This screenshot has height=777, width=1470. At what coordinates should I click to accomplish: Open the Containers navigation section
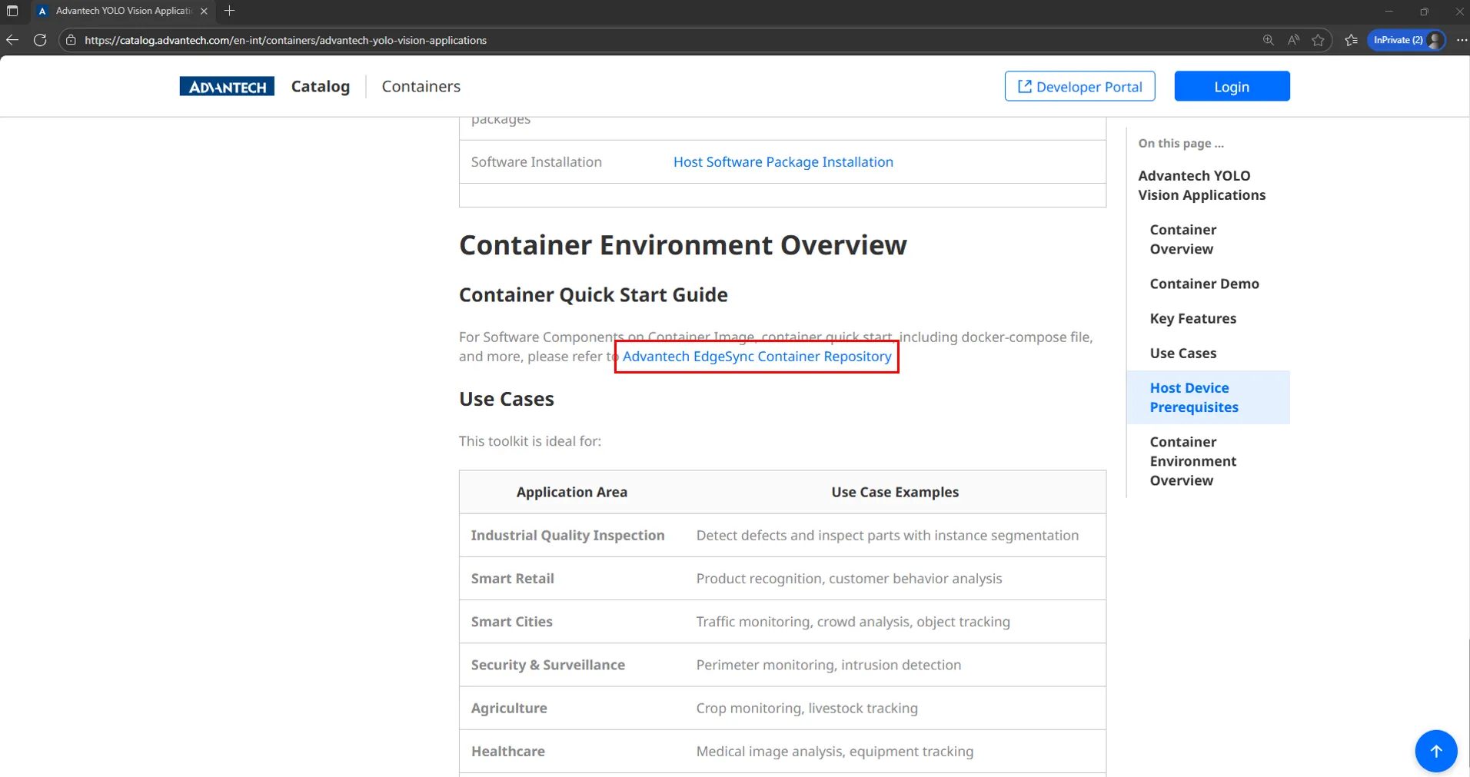421,86
